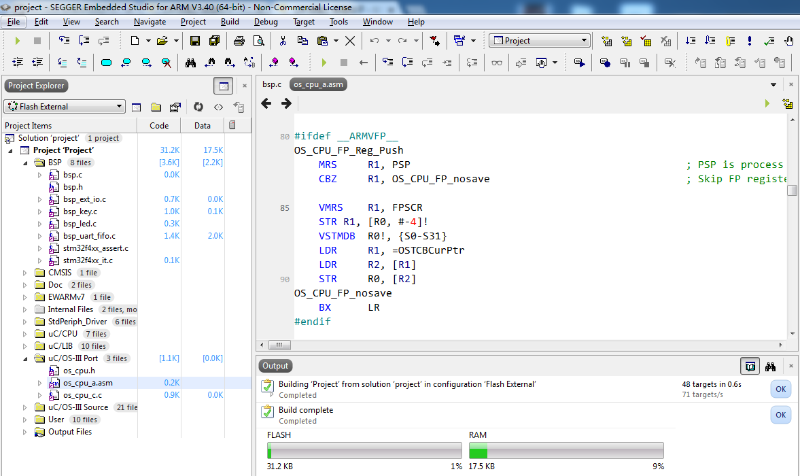Click the green check mark list icon

coord(769,41)
